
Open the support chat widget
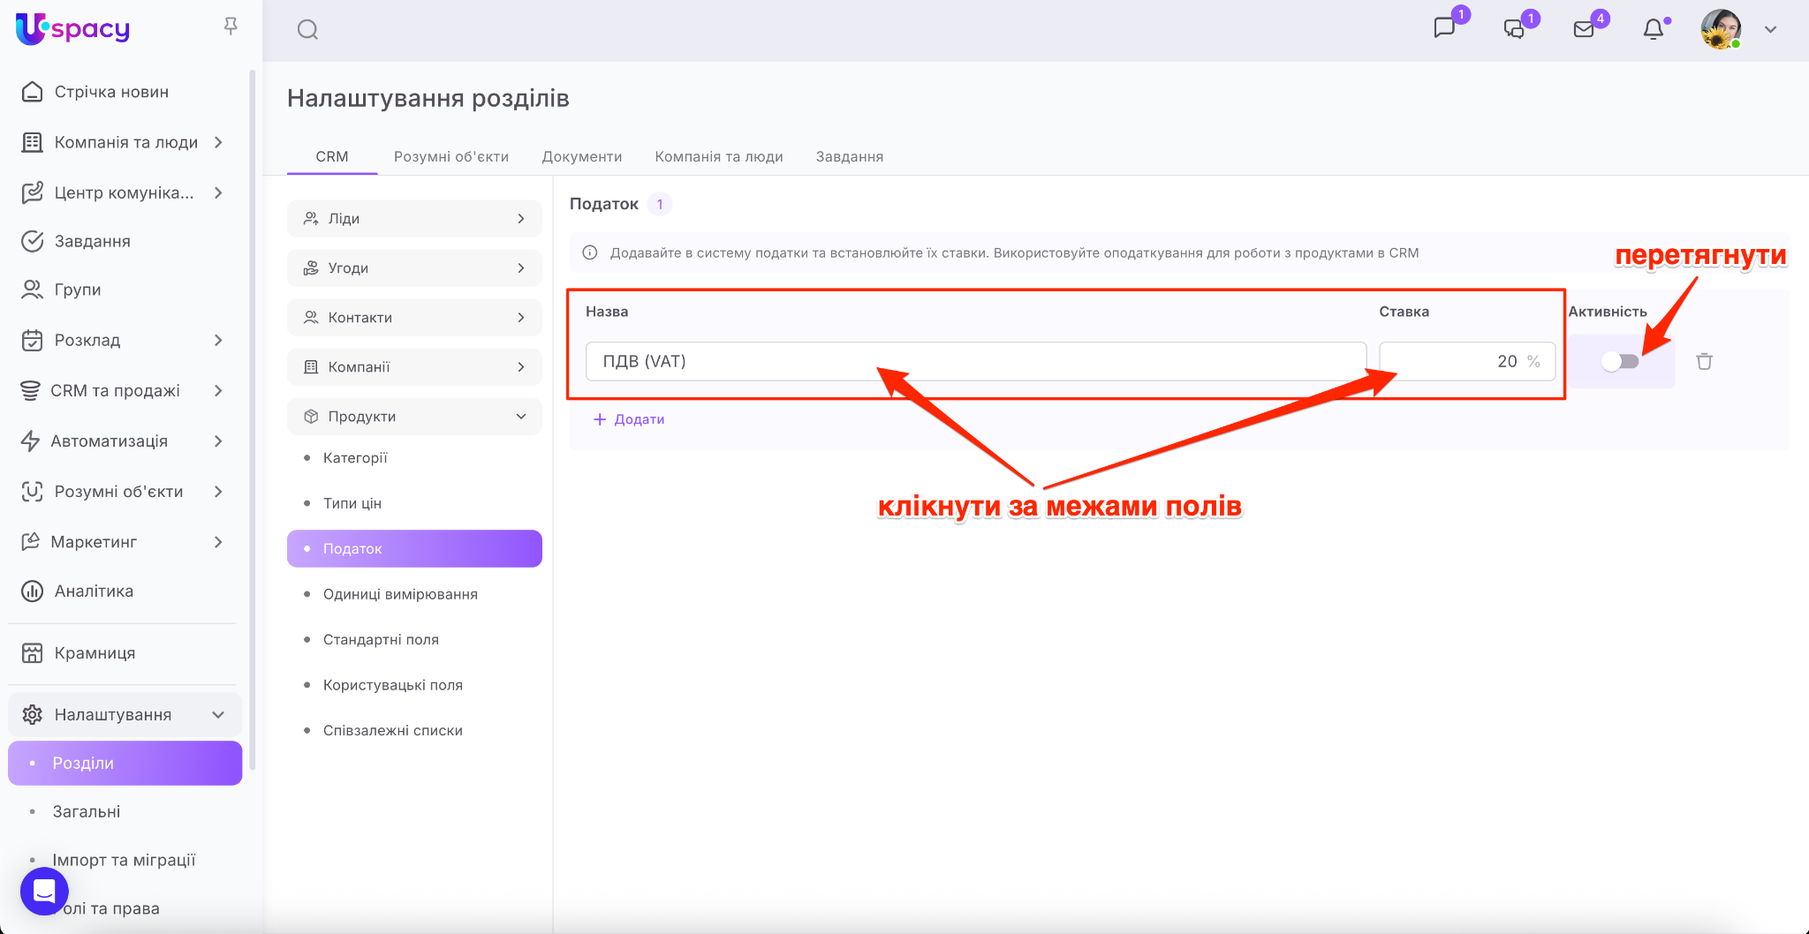[44, 891]
